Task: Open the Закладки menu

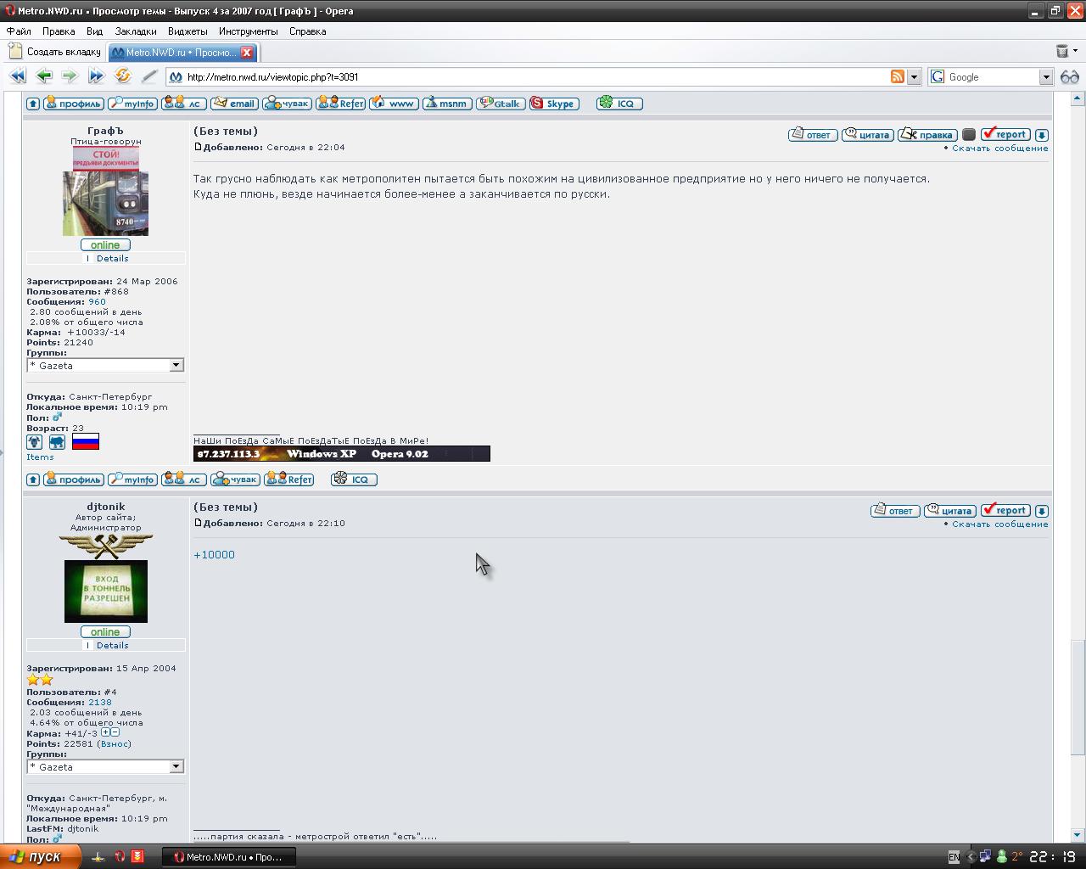Action: 136,31
